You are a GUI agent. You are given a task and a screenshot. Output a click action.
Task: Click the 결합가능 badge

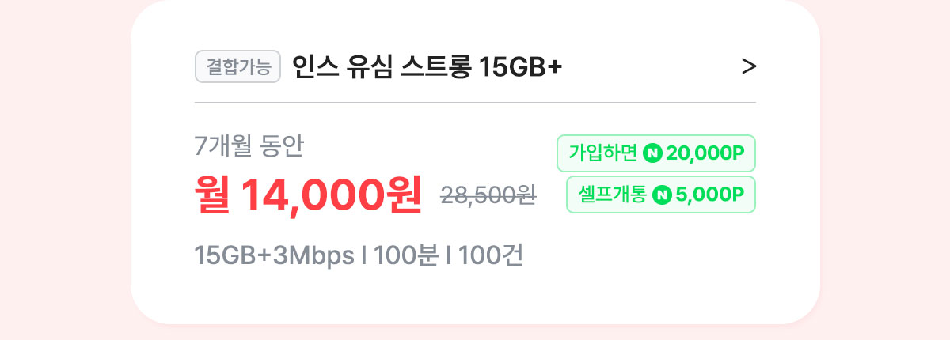[x=238, y=67]
